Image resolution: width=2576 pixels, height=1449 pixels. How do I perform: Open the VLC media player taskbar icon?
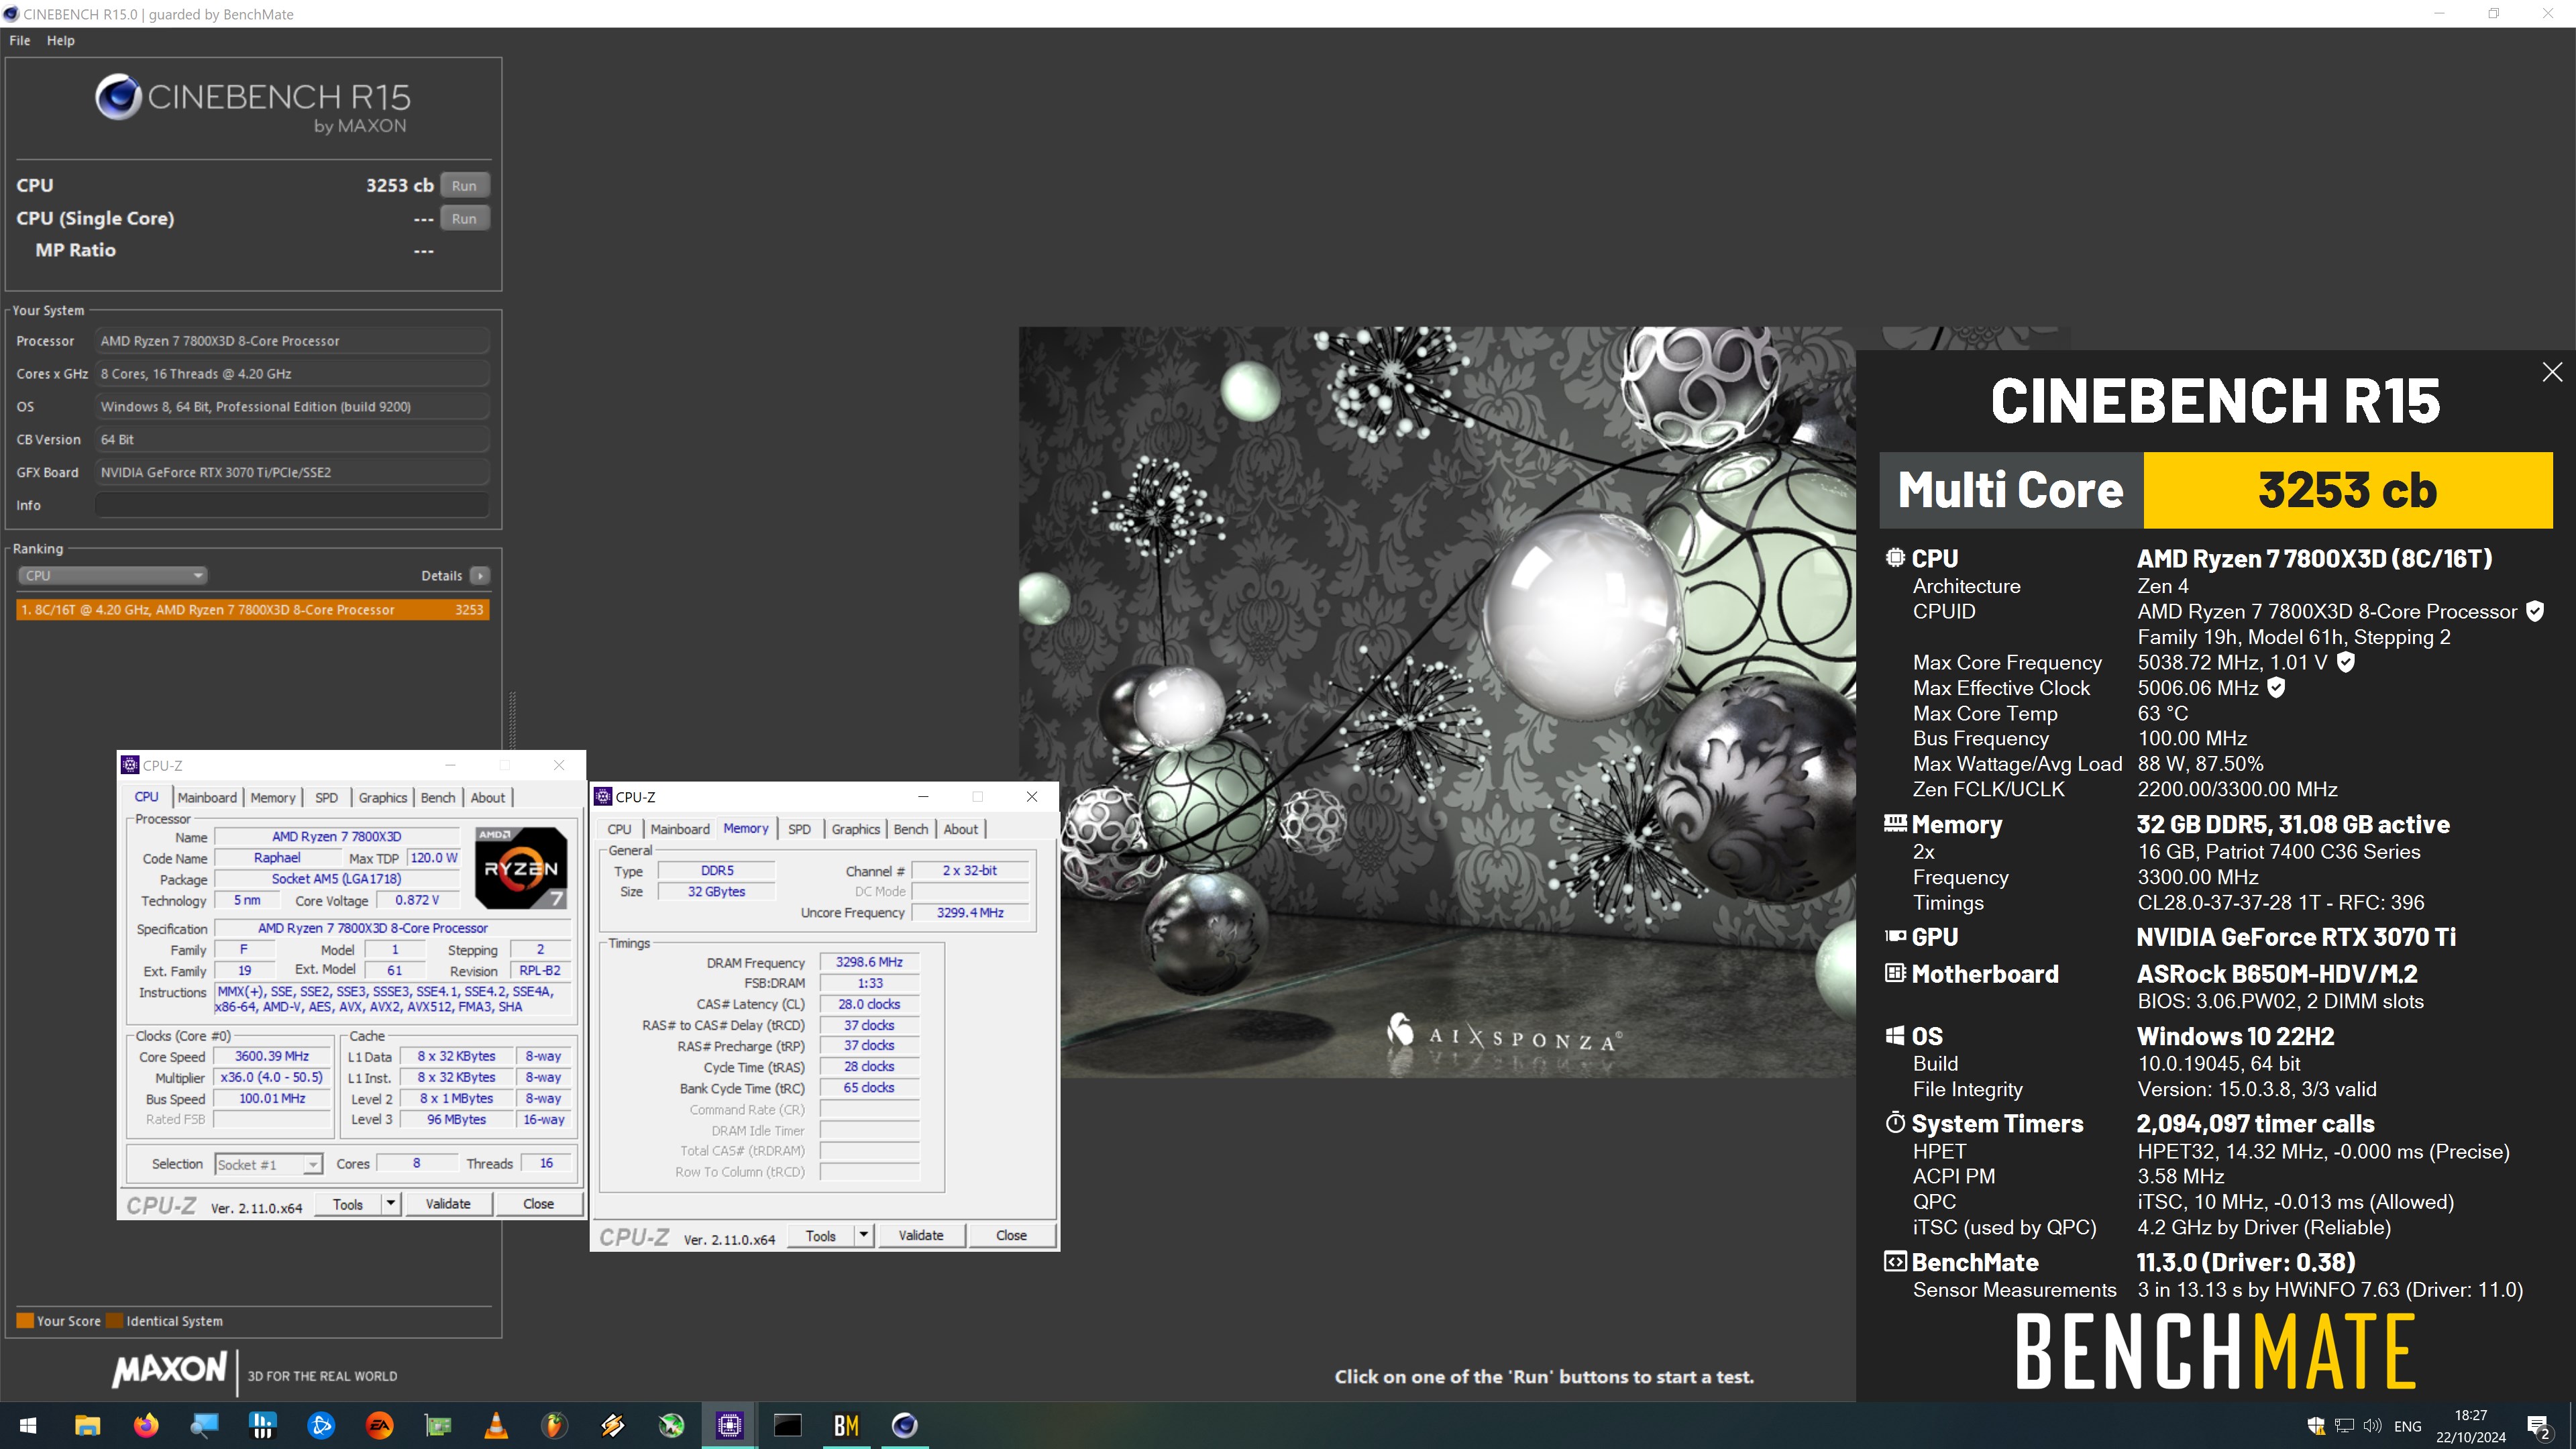(x=496, y=1425)
